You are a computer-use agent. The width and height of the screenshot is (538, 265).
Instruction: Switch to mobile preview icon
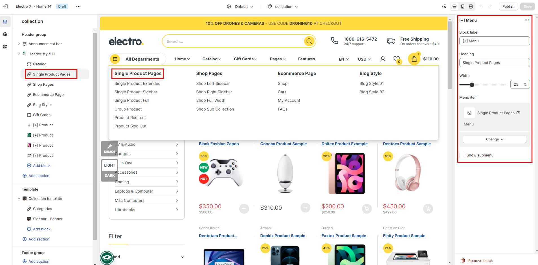[x=463, y=6]
